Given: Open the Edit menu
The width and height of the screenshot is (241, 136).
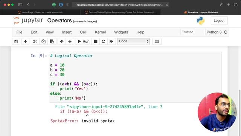Looking at the screenshot, I should tap(34, 32).
